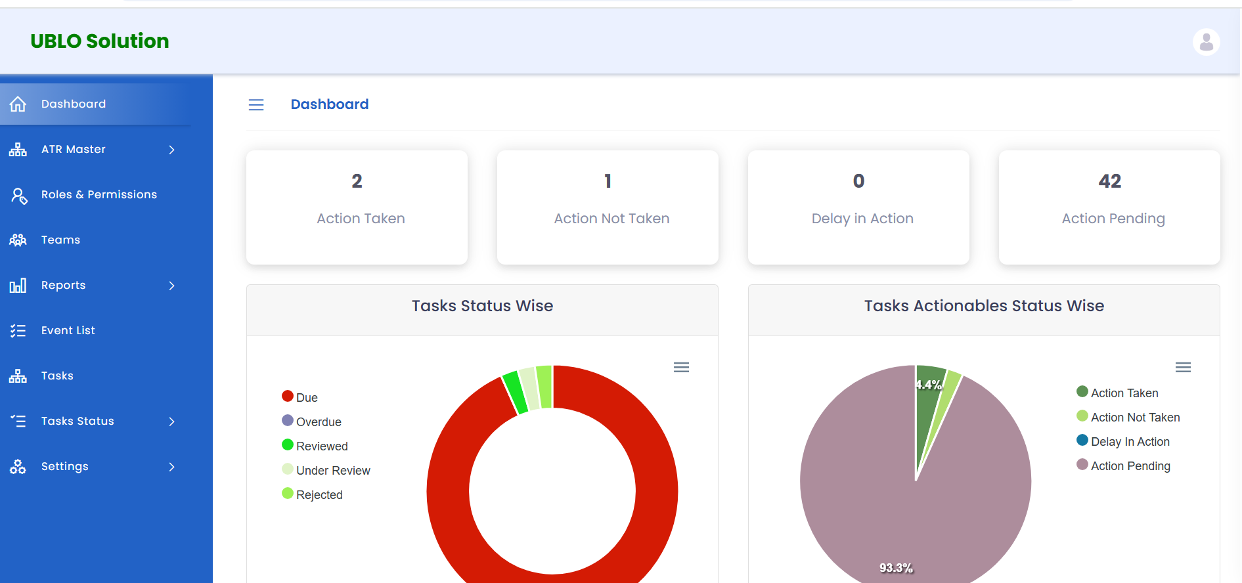This screenshot has height=583, width=1242.
Task: Click the UBLO Solution logo link
Action: 100,41
